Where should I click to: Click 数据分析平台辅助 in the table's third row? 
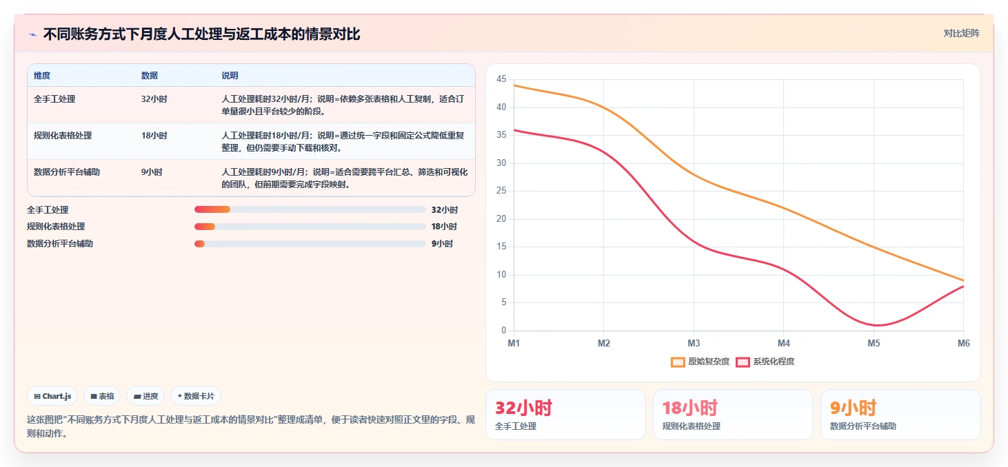click(67, 172)
